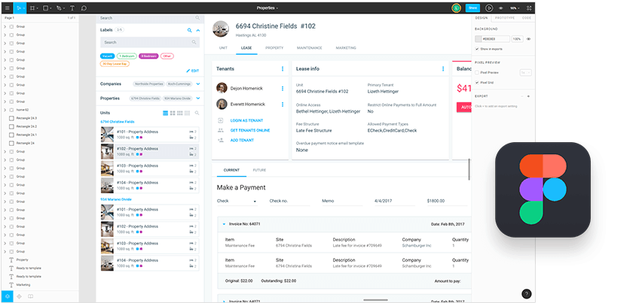This screenshot has width=639, height=303.
Task: Enable the Pixel Preview checkbox
Action: [477, 72]
